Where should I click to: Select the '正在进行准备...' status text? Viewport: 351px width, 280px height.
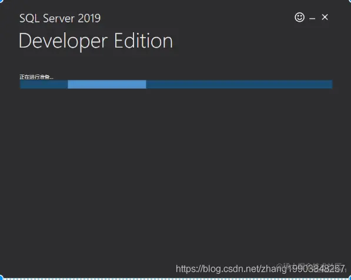click(36, 77)
